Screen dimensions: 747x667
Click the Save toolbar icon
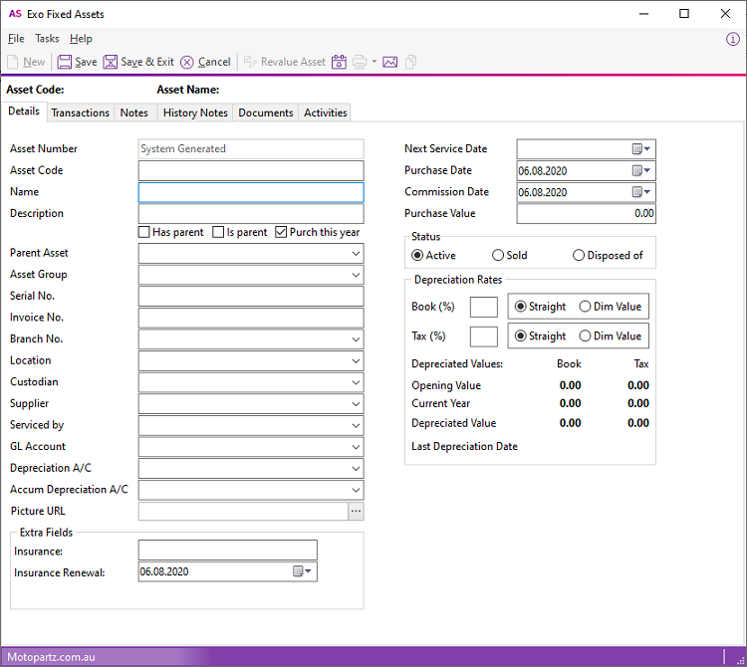(77, 62)
